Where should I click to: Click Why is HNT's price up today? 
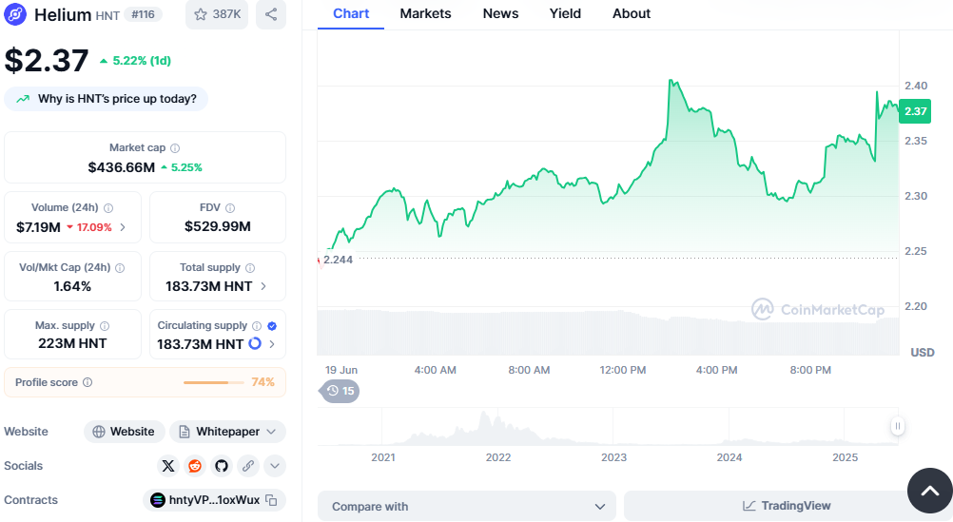(x=106, y=99)
